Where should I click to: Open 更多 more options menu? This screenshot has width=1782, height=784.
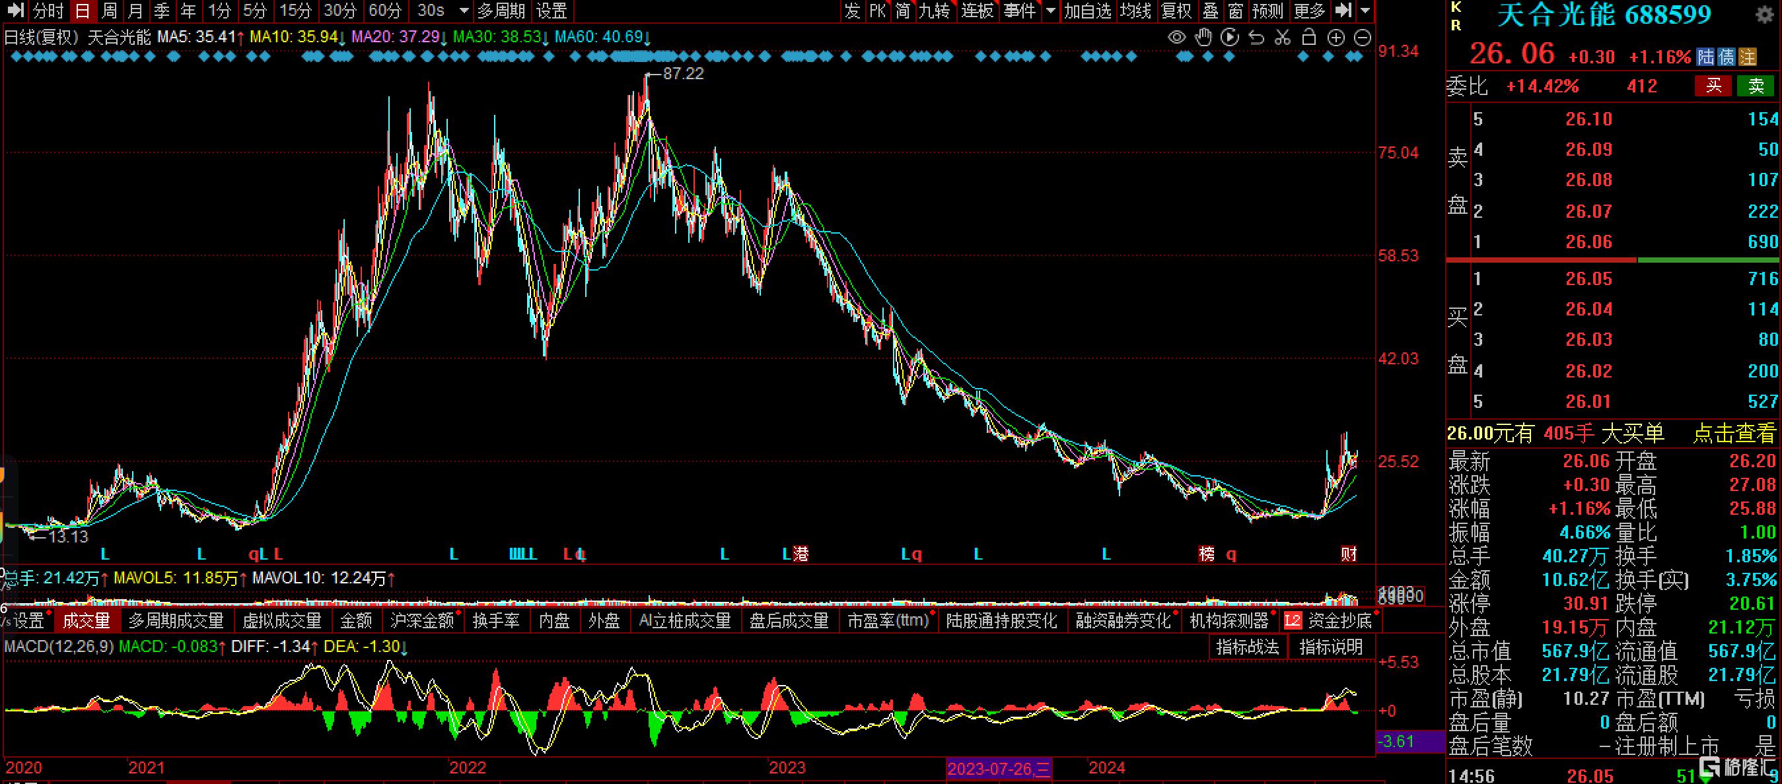[x=1309, y=11]
